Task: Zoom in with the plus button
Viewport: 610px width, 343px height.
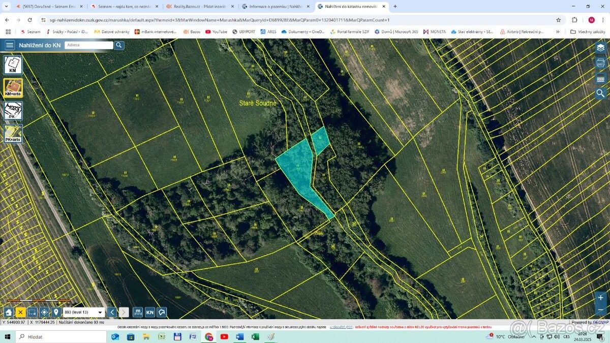Action: point(600,298)
